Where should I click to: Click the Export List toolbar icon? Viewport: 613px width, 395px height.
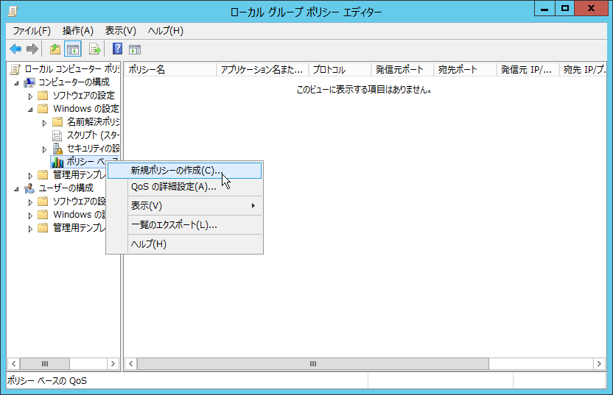pos(95,49)
